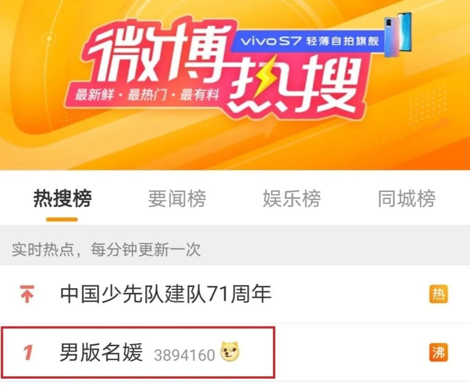Click the pinned top arrow icon
This screenshot has width=470, height=390.
pyautogui.click(x=27, y=294)
